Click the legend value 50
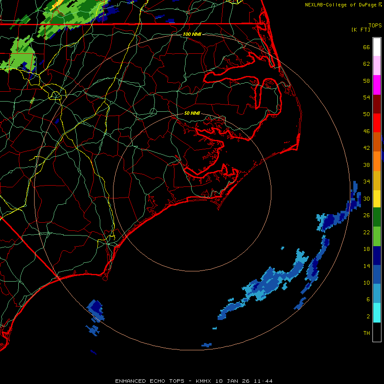This screenshot has height=384, width=384. (x=367, y=114)
